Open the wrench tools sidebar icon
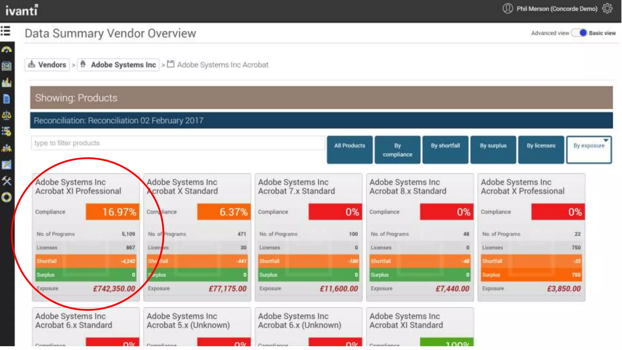This screenshot has height=350, width=622. (x=6, y=181)
